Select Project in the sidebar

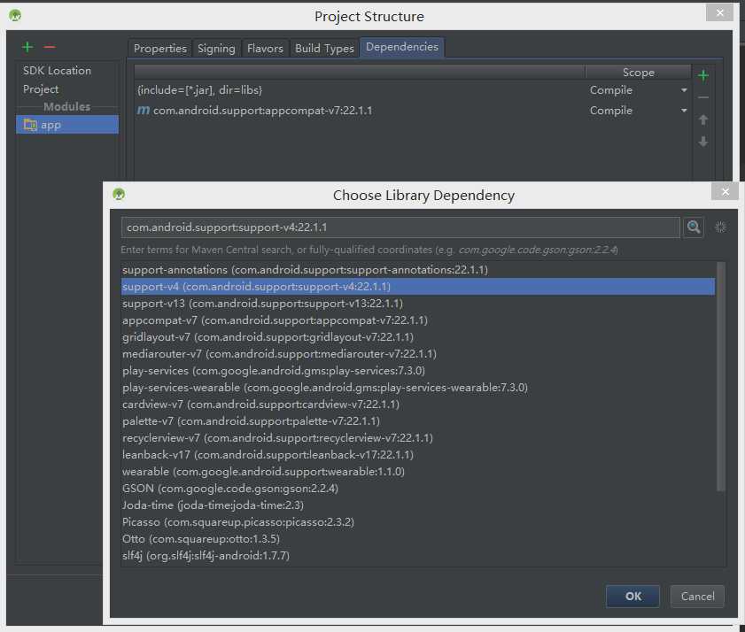[x=41, y=89]
